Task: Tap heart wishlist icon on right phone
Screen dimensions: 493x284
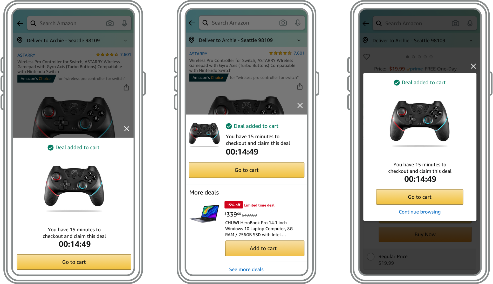Action: (x=366, y=57)
